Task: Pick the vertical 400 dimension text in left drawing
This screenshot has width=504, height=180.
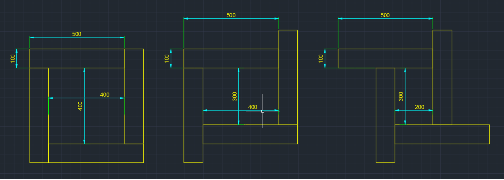Action: [80, 106]
